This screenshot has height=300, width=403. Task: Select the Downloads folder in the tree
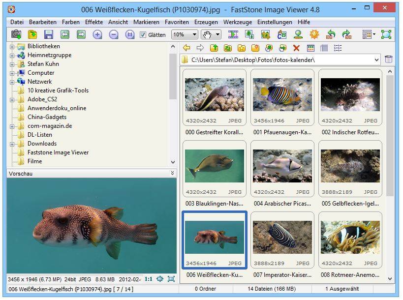click(x=42, y=144)
